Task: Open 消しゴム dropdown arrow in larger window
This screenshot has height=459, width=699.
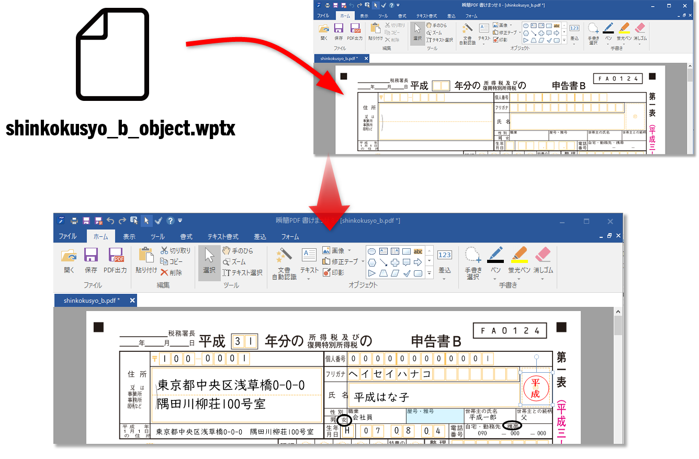Action: click(543, 278)
